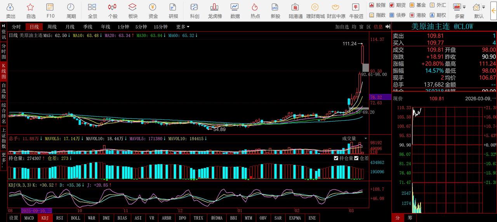Open the 理财商城 icon
The image size is (497, 222).
point(315,10)
